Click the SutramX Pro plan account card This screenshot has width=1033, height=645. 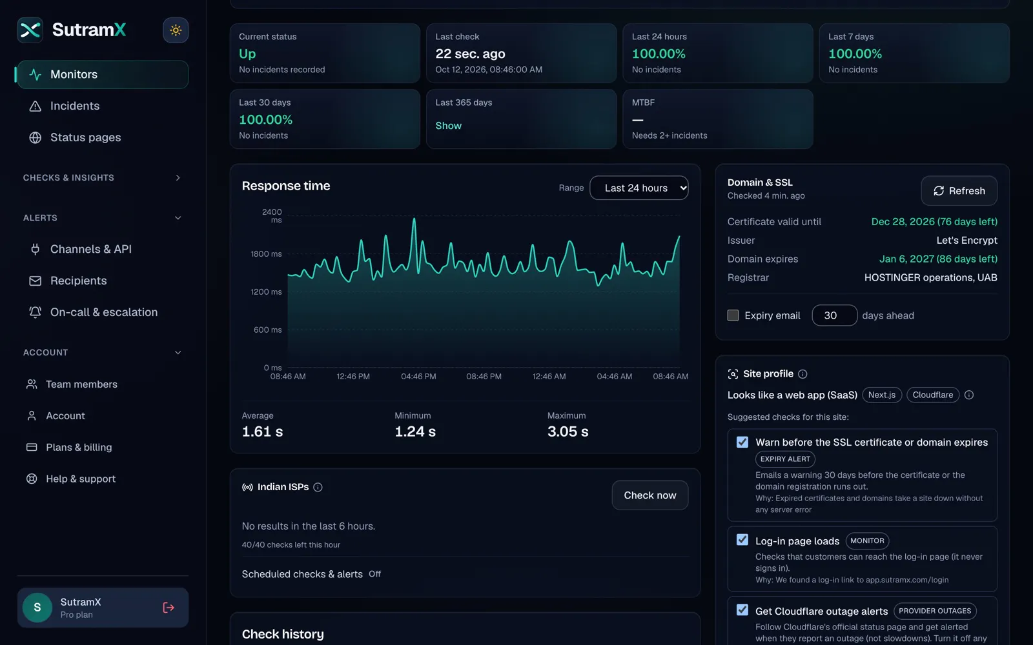tap(103, 608)
